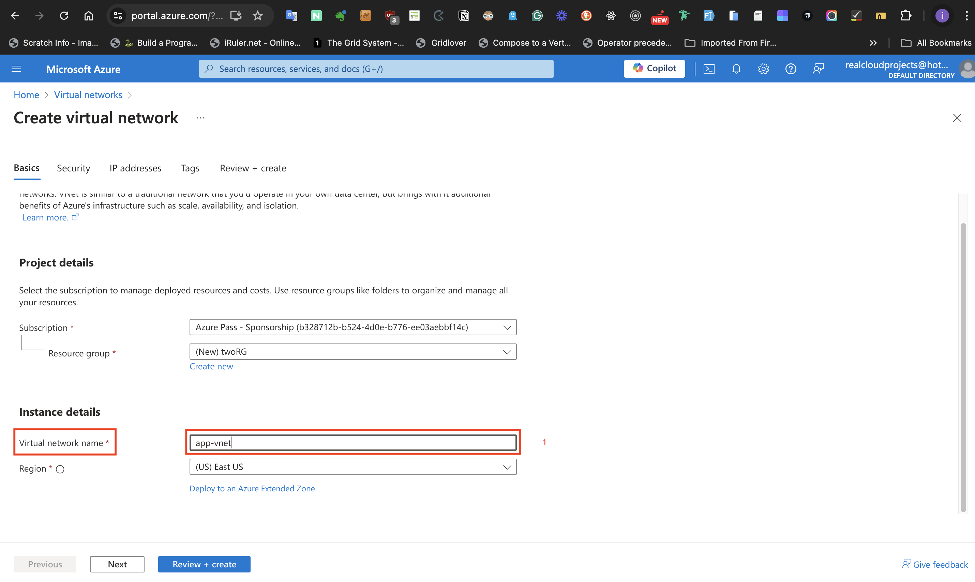Screen dimensions: 975x582
Task: Open the portal hamburger menu
Action: pos(16,68)
